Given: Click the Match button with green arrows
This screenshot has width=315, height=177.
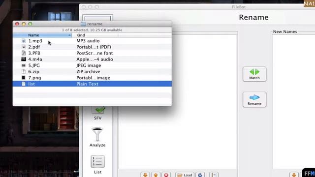Looking at the screenshot, I should click(254, 74).
